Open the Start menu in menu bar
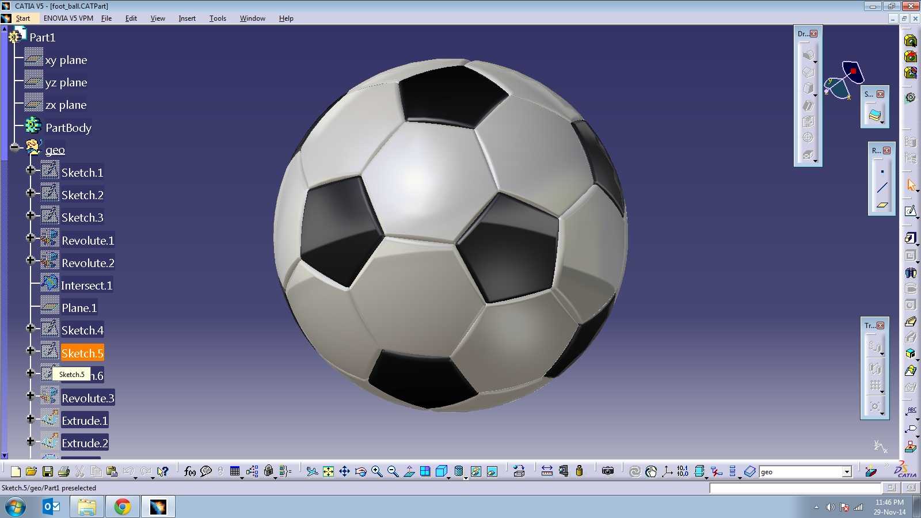This screenshot has height=518, width=921. (x=23, y=18)
